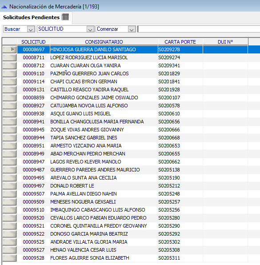Open the Buscar dropdown arrow
This screenshot has width=260, height=265.
31,29
